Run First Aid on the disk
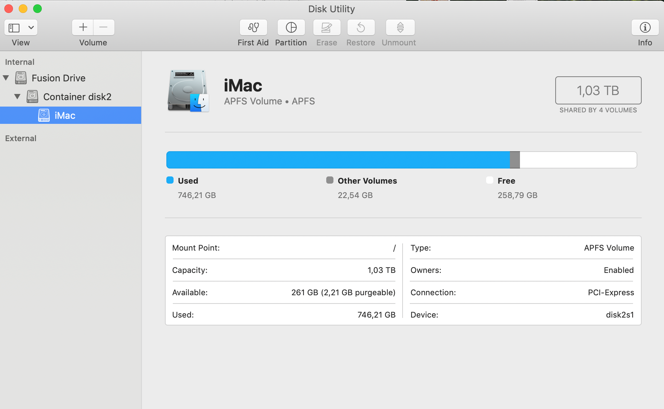Image resolution: width=664 pixels, height=409 pixels. point(254,27)
